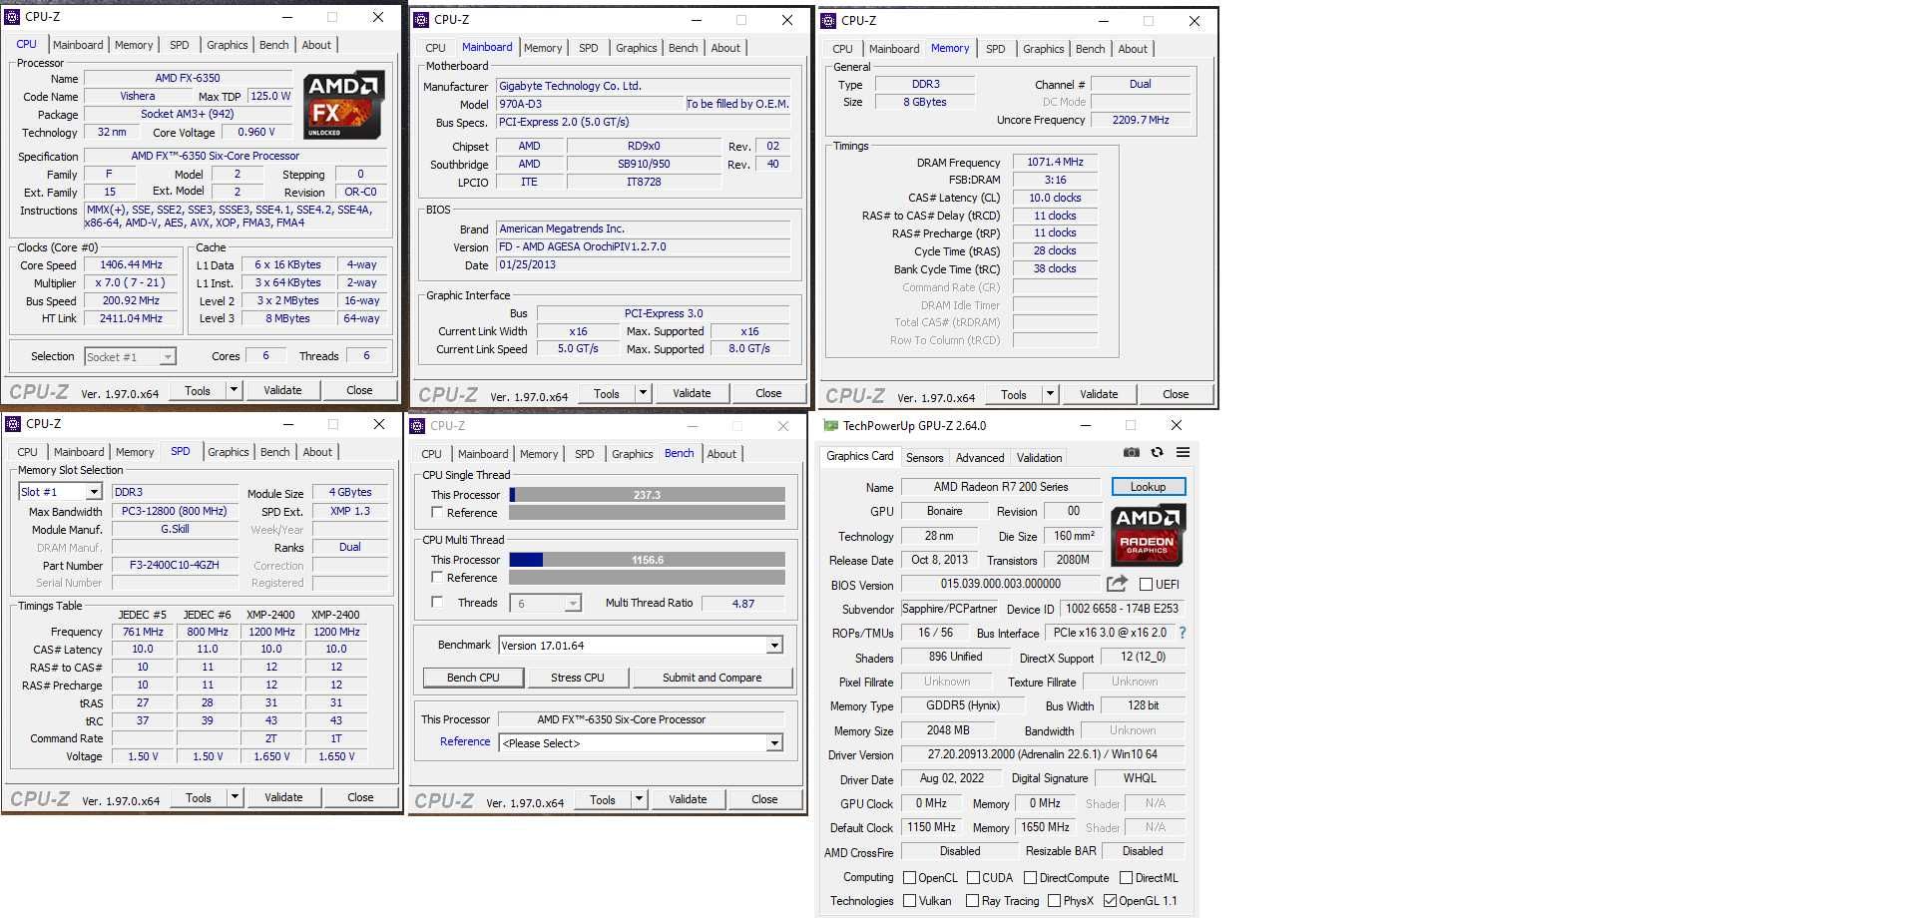
Task: Toggle the PhysX checkbox
Action: (x=1054, y=900)
